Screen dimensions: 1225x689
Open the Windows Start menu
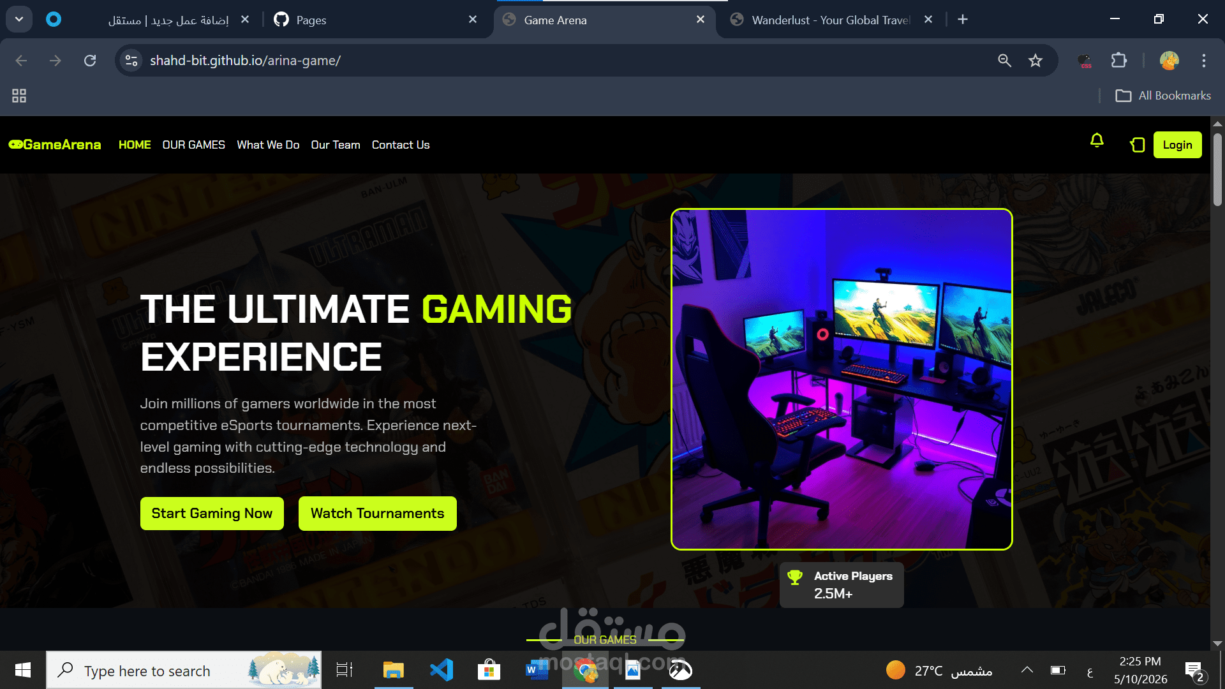(x=23, y=670)
